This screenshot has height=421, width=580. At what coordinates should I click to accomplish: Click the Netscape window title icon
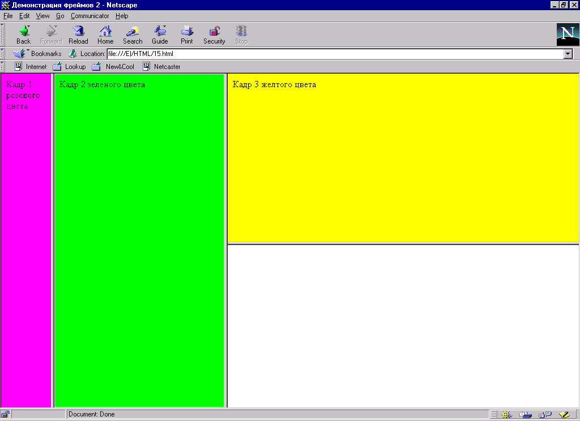click(5, 5)
